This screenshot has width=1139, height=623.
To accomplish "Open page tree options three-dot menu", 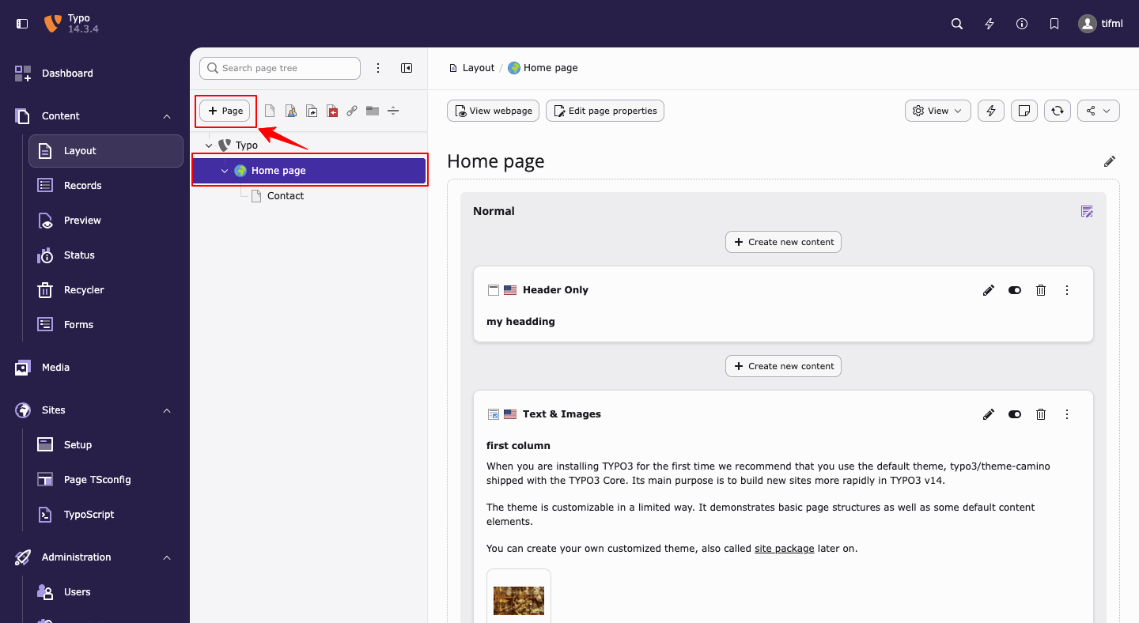I will coord(378,68).
